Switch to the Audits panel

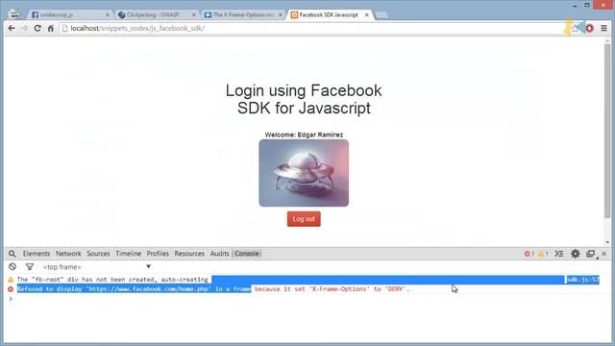[x=219, y=254]
